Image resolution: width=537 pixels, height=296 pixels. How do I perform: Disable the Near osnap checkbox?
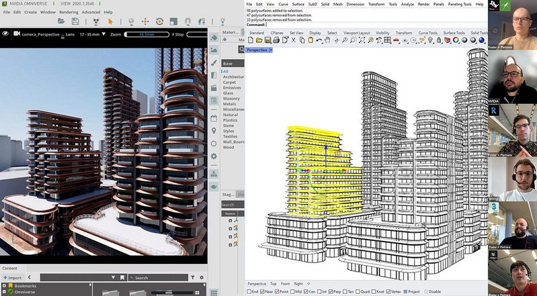tap(262, 291)
